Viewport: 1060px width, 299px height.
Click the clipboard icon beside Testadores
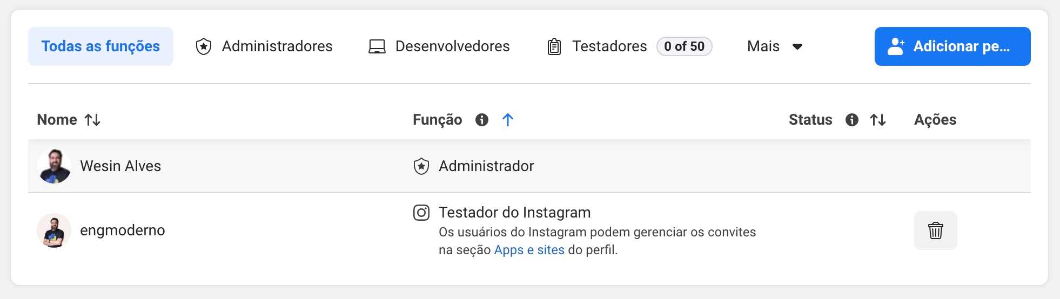click(x=554, y=47)
